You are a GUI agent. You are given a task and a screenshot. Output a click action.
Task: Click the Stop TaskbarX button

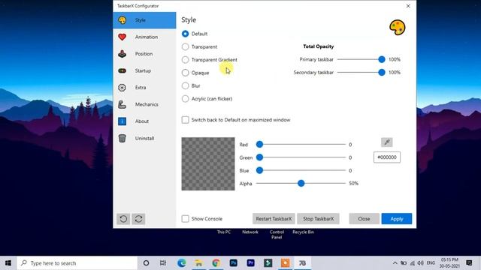point(318,219)
